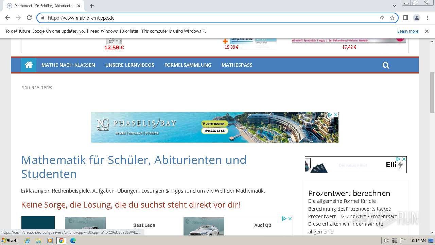Click the page vertical scrollbar thumb
The image size is (435, 245).
click(x=432, y=92)
